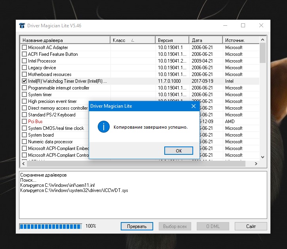This screenshot has height=249, width=287.
Task: Click the log line with ICCWDT.sys
Action: tap(74, 190)
